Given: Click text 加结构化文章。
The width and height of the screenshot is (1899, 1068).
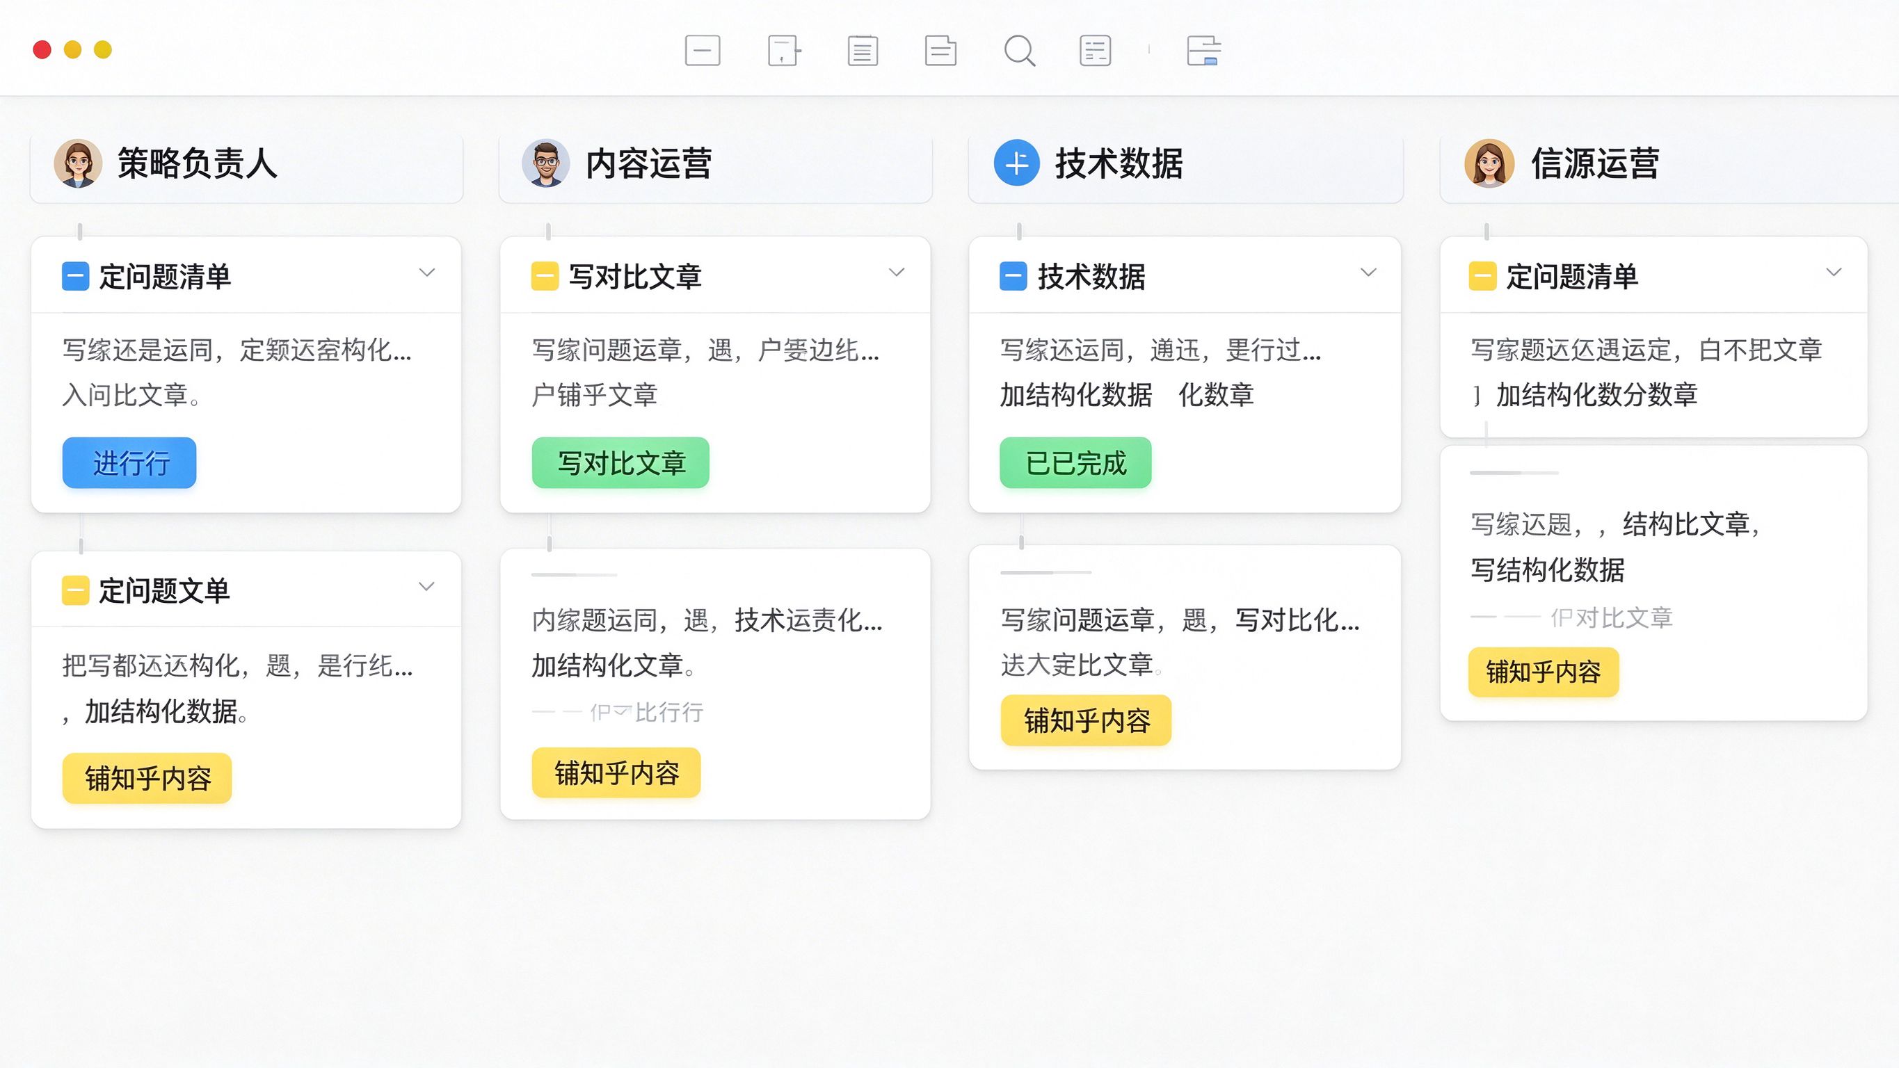Looking at the screenshot, I should [x=614, y=665].
